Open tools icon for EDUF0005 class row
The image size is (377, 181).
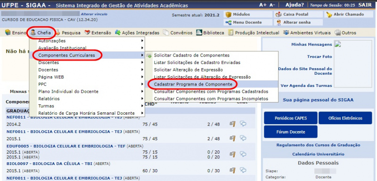(232, 154)
